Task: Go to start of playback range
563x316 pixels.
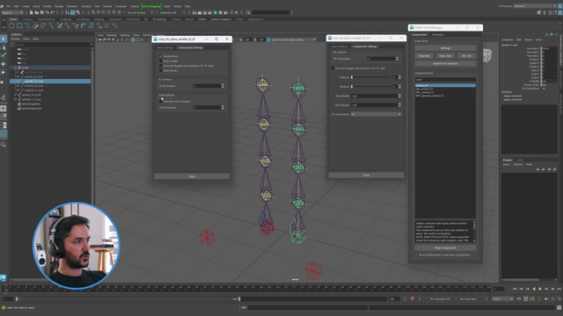Action: pyautogui.click(x=515, y=289)
